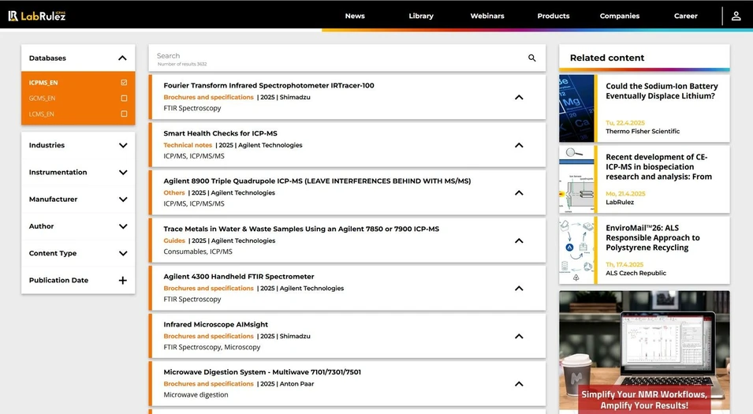Click the ALS Czech Republic source text
This screenshot has width=753, height=414.
(x=636, y=274)
